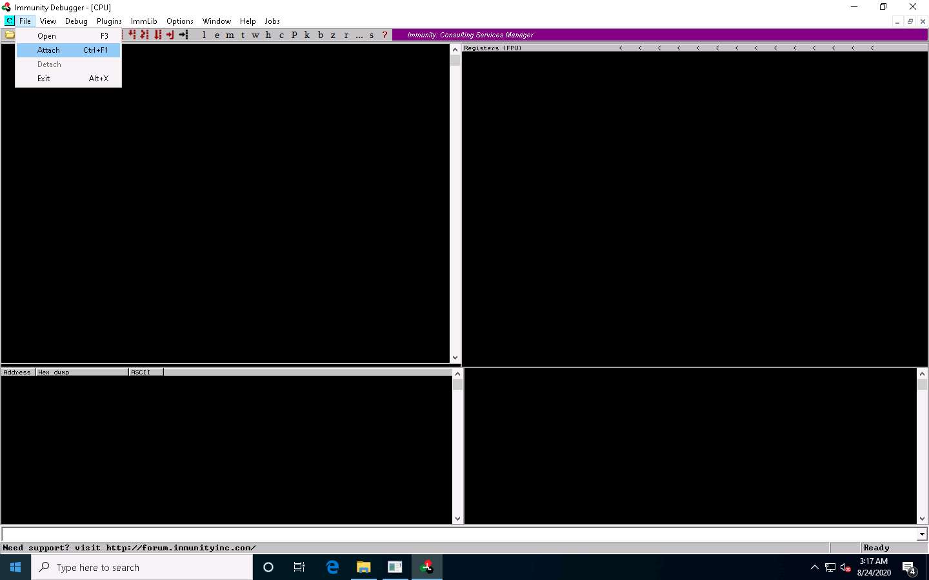Viewport: 929px width, 580px height.
Task: Show memory map via 'm' toolbar button
Action: tap(230, 35)
